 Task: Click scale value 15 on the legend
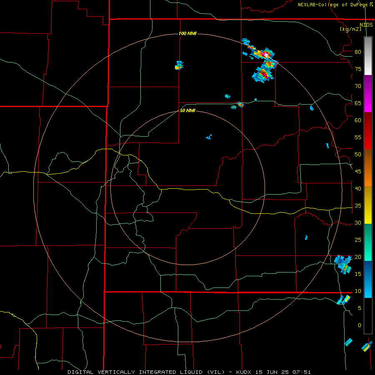pyautogui.click(x=358, y=274)
